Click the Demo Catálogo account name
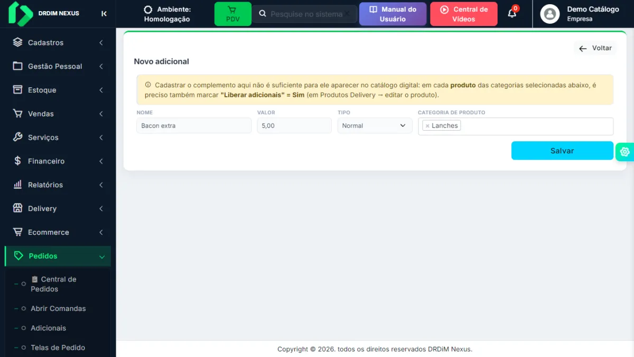 click(x=593, y=9)
